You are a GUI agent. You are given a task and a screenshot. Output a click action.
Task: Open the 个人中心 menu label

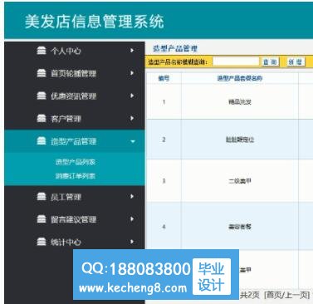[66, 51]
